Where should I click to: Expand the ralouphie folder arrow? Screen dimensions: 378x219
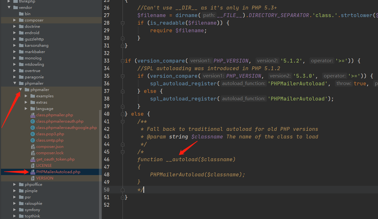coord(15,204)
